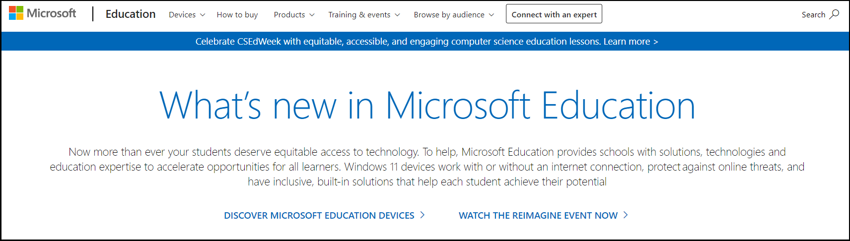
Task: Expand the Training & events dropdown
Action: click(364, 15)
